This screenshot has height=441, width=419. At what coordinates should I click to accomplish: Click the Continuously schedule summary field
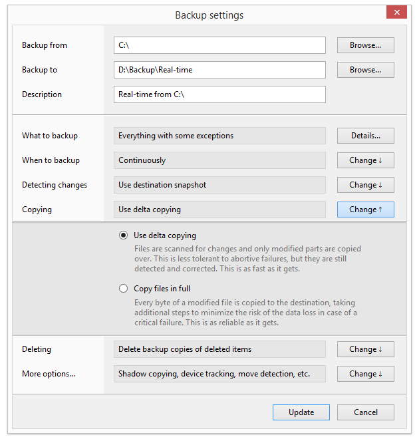click(x=219, y=160)
